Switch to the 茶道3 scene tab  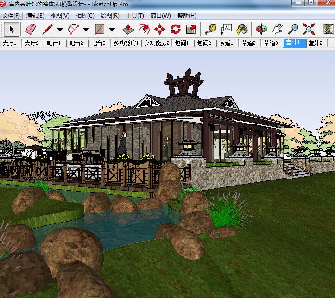click(x=271, y=43)
